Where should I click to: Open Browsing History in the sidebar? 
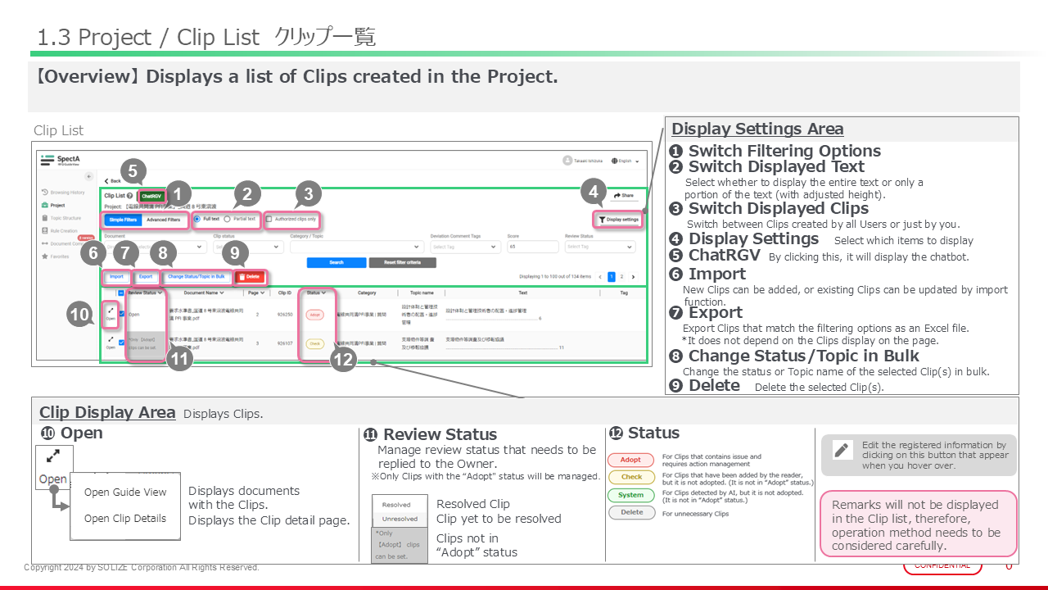click(x=65, y=192)
